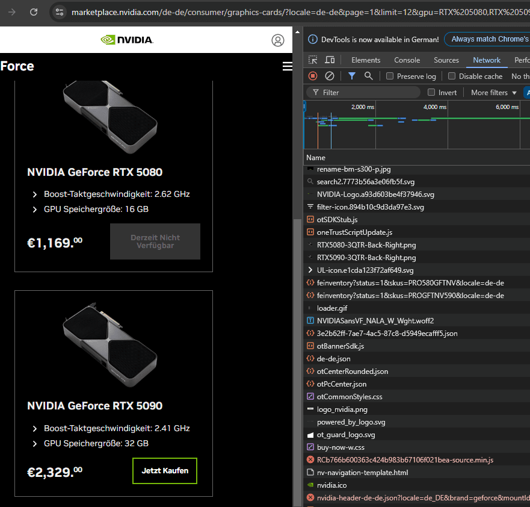Click the scroll-up arrow of page scrollbar
Image resolution: width=530 pixels, height=507 pixels.
[x=297, y=32]
